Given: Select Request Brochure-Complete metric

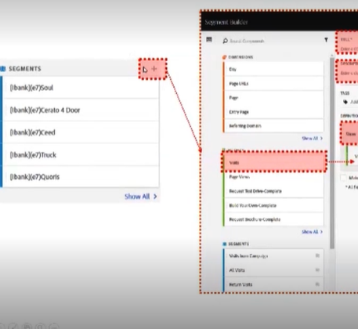Looking at the screenshot, I should [273, 219].
